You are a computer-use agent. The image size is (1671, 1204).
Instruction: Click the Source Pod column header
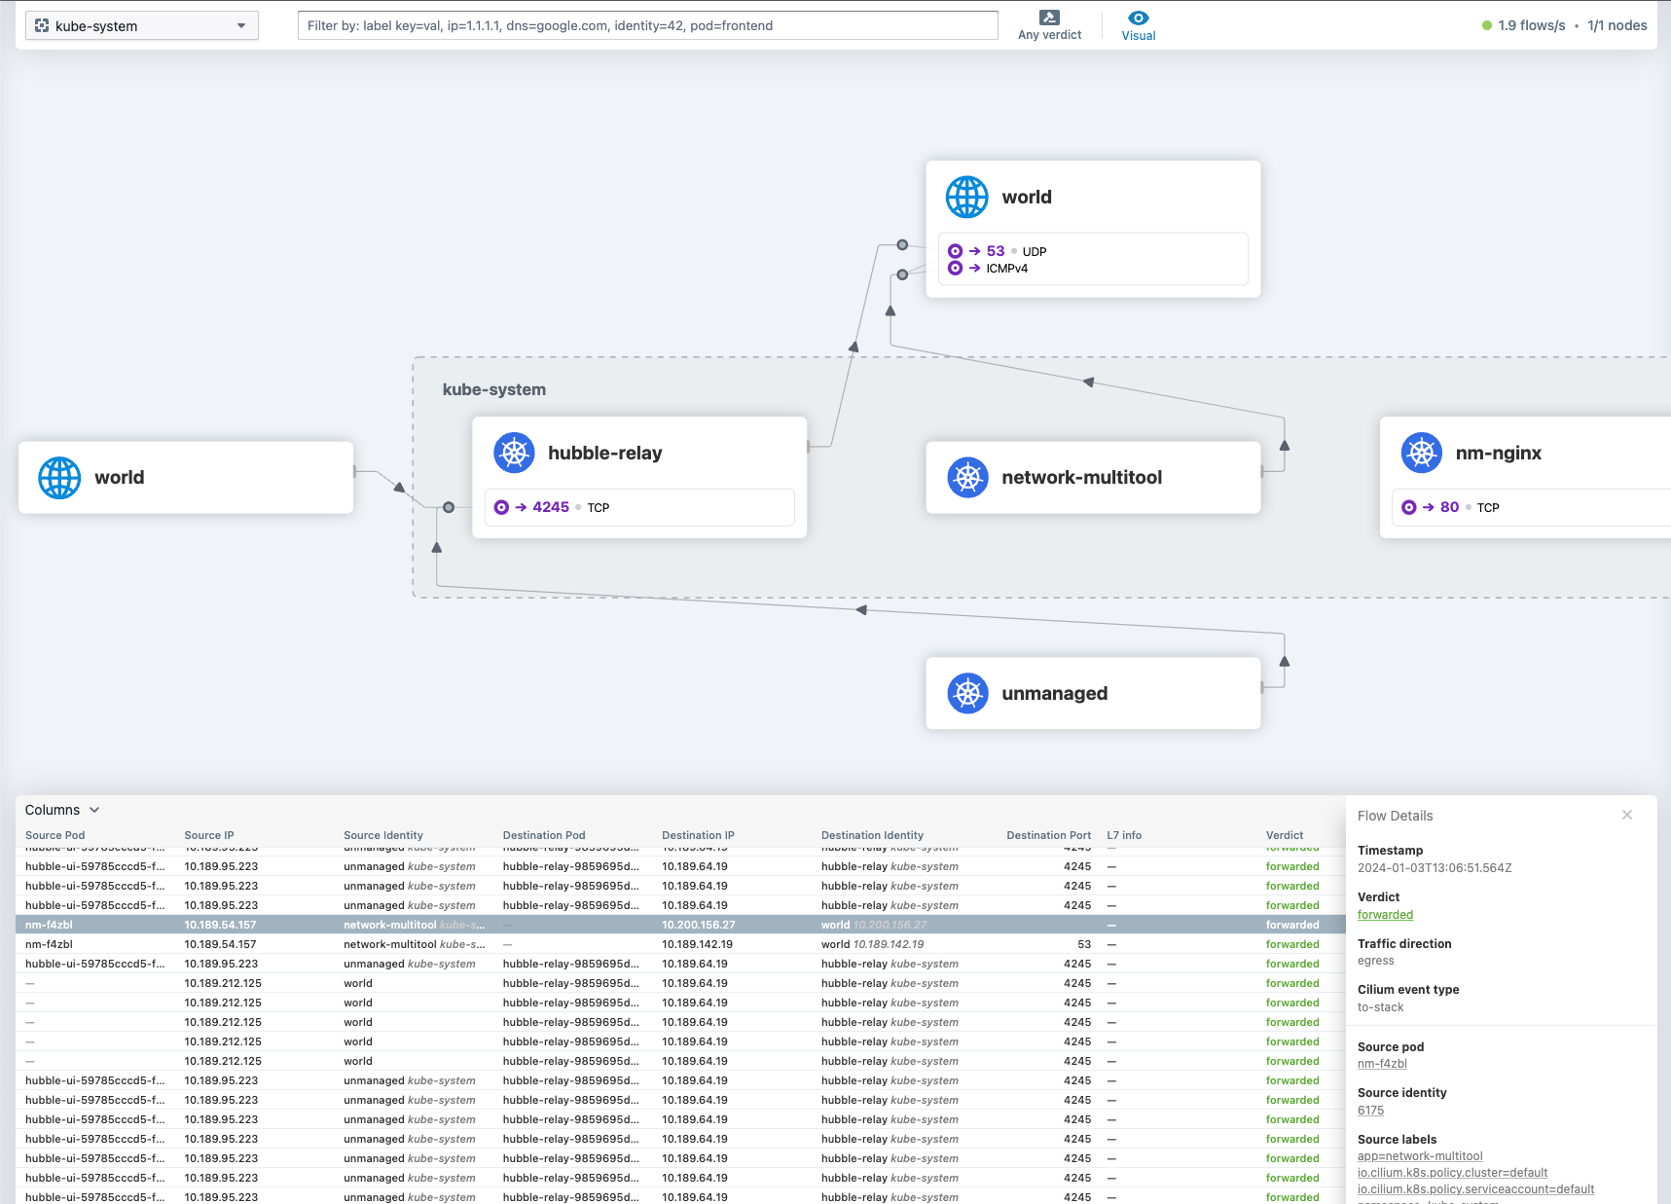coord(55,835)
